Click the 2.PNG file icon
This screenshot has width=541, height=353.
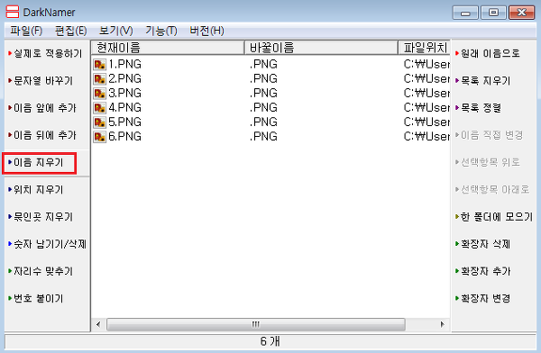[100, 79]
